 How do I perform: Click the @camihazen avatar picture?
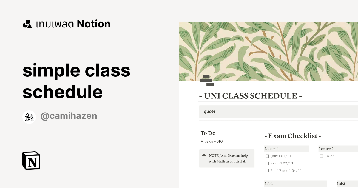(29, 117)
